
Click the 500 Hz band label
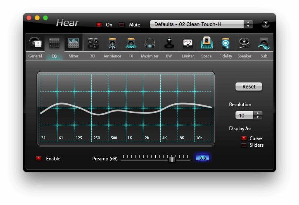114,138
